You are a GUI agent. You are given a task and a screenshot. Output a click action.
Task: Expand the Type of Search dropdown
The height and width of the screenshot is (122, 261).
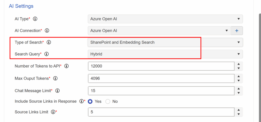pyautogui.click(x=165, y=42)
